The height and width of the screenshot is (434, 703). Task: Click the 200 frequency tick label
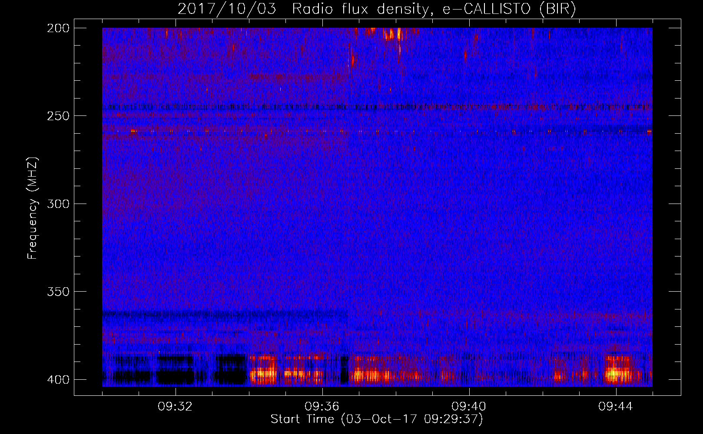pos(58,28)
